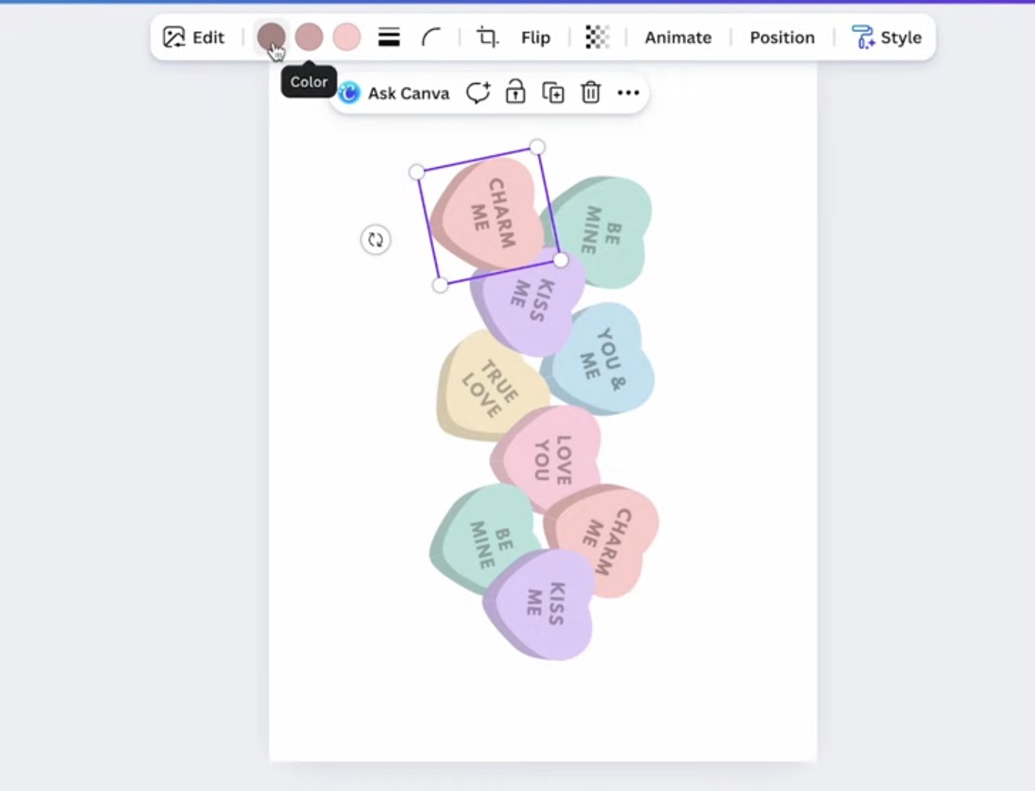Click the Flip icon

click(x=535, y=37)
